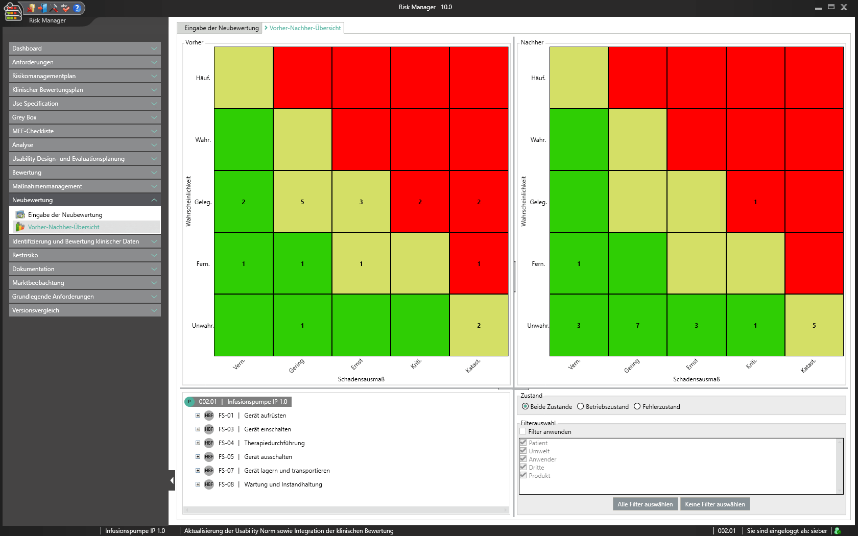Click the green user info status icon
Viewport: 858px width, 536px height.
[837, 531]
